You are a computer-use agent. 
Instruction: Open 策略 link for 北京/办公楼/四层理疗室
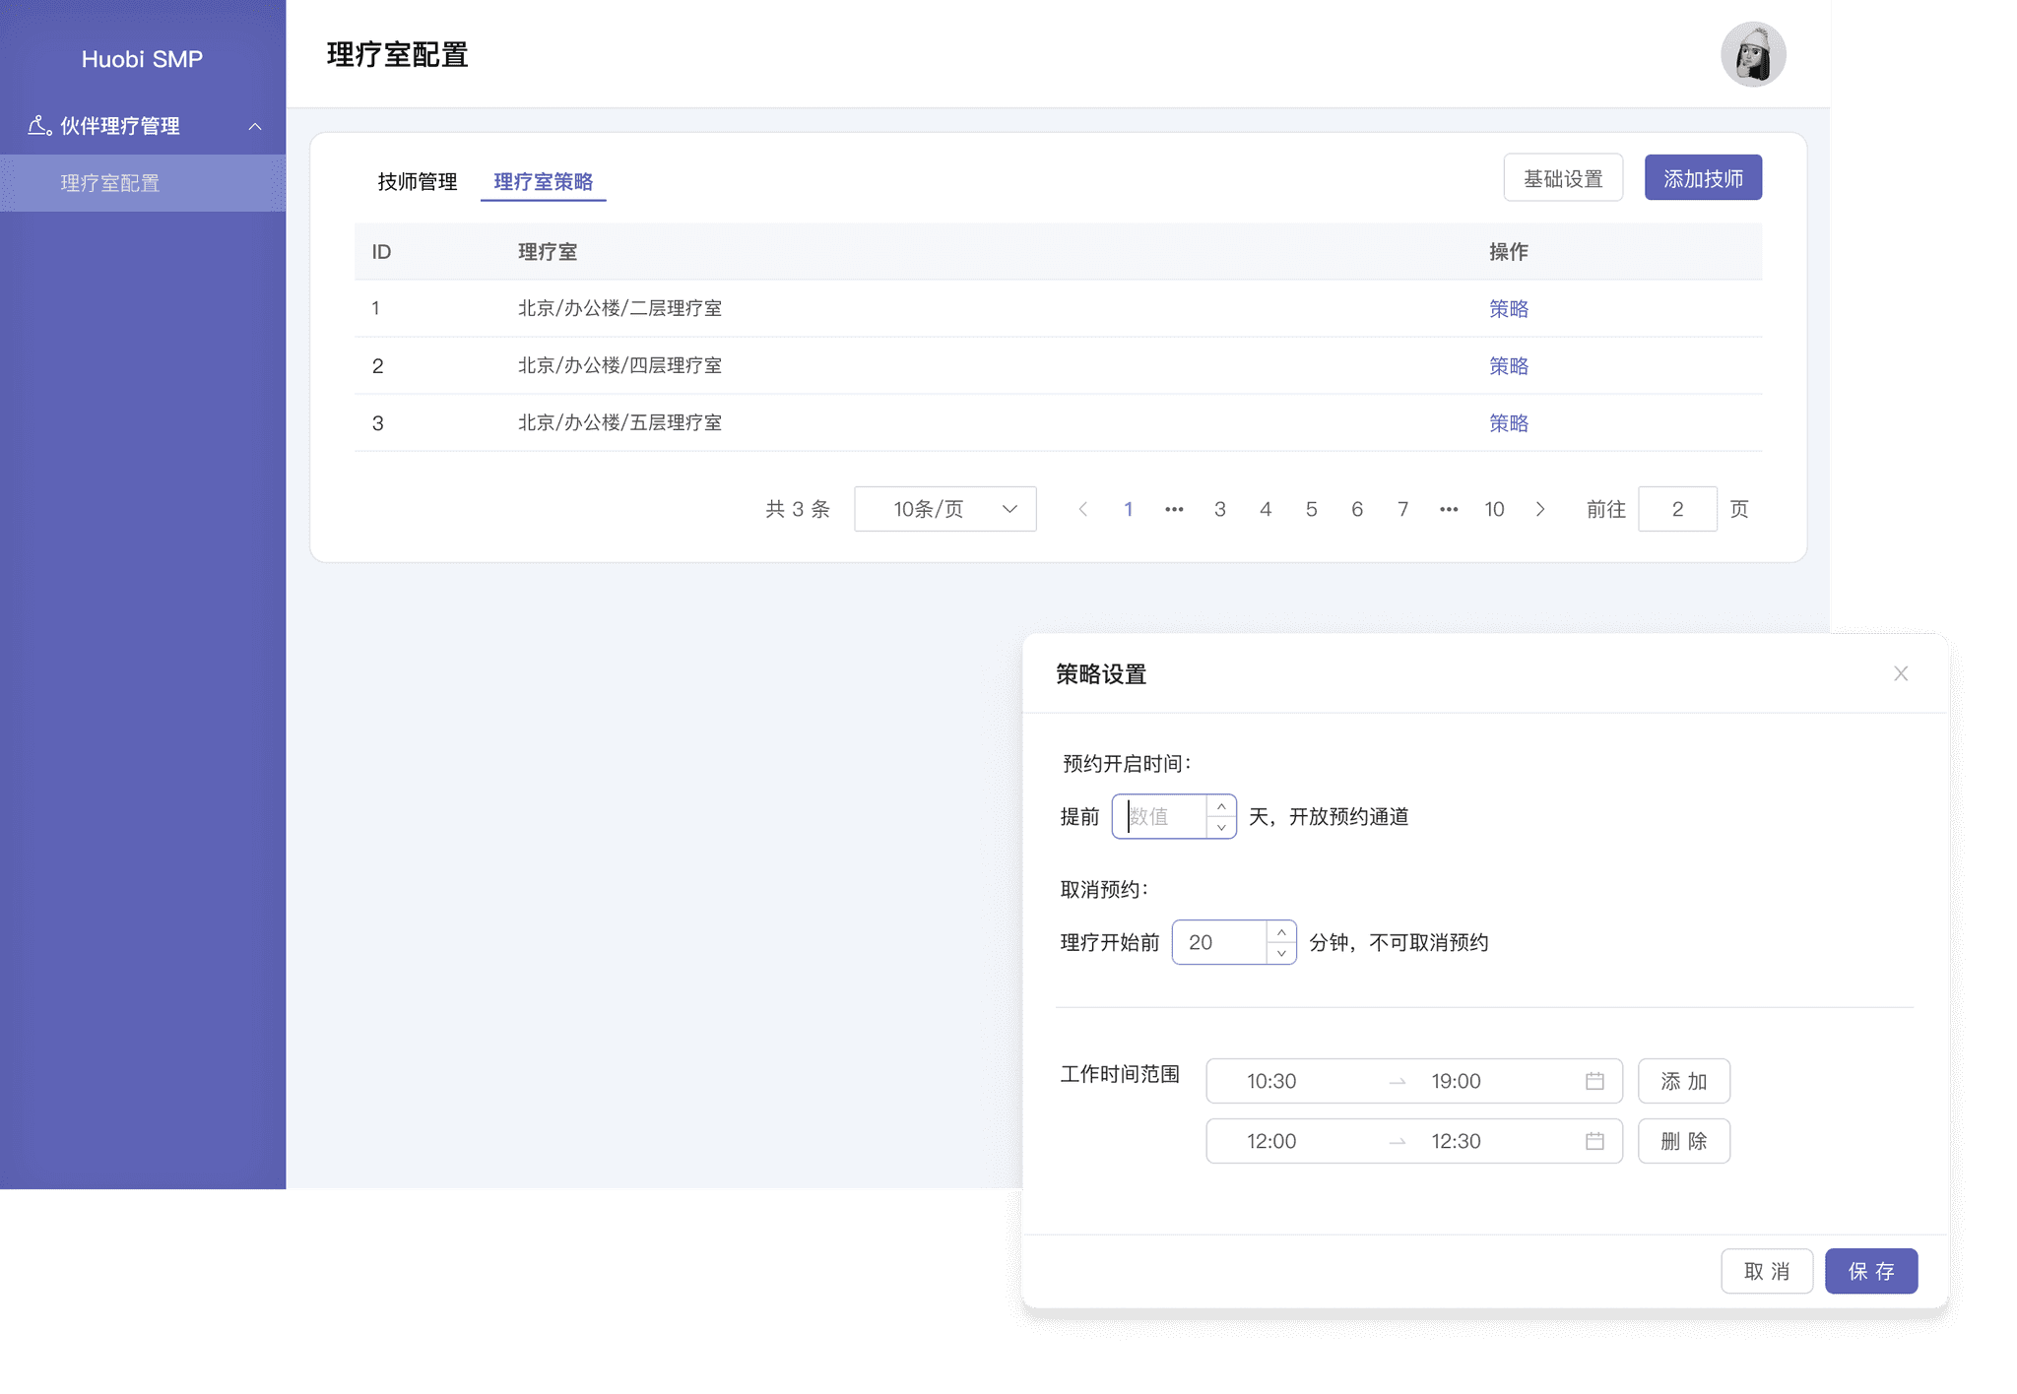point(1508,366)
